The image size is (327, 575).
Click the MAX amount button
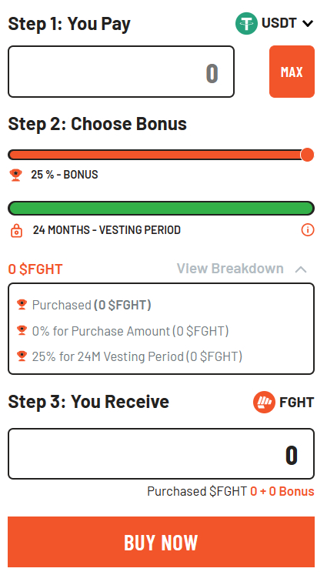point(292,72)
